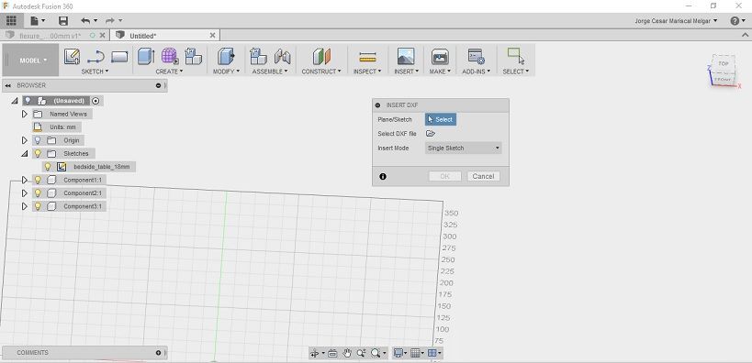This screenshot has width=752, height=363.
Task: Open the Grid and Snaps dropdown
Action: pyautogui.click(x=418, y=354)
